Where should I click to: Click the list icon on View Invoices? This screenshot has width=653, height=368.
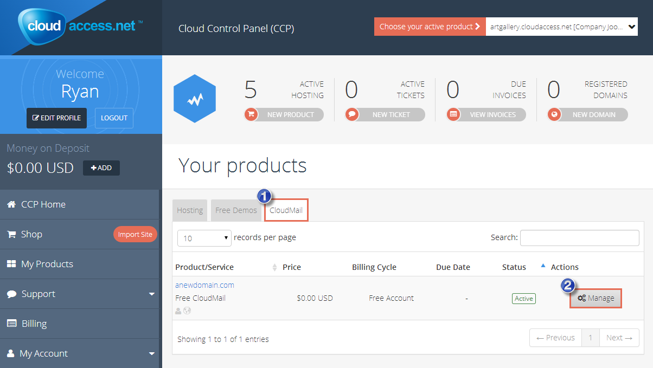[x=453, y=114]
